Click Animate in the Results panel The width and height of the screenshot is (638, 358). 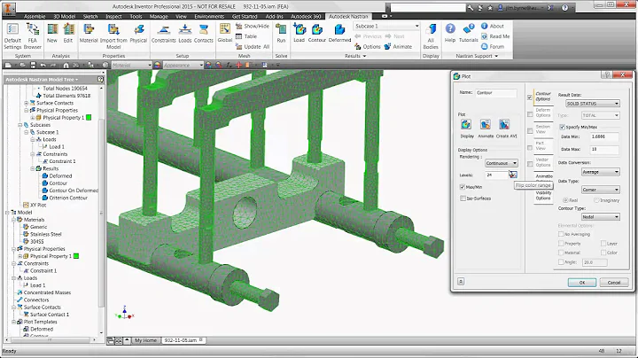398,47
